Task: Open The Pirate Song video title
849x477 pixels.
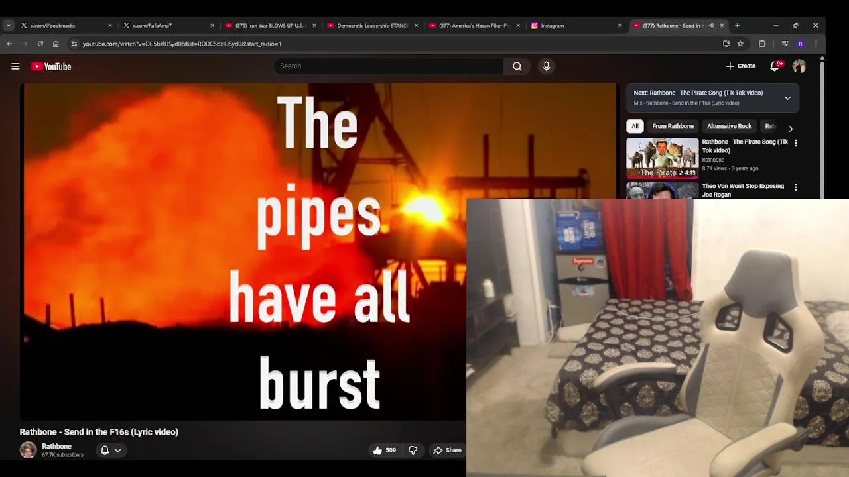Action: point(745,146)
